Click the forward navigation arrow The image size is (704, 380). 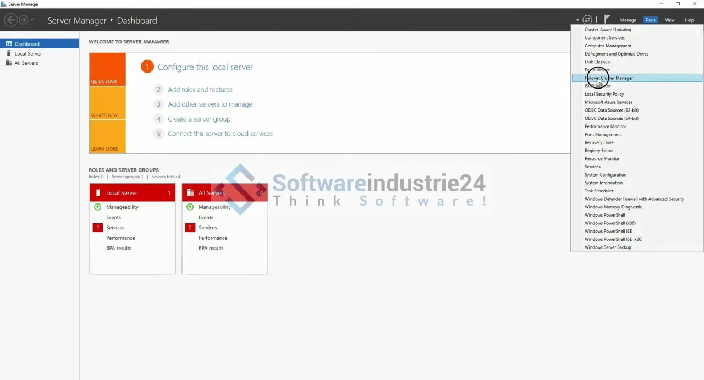pyautogui.click(x=23, y=20)
